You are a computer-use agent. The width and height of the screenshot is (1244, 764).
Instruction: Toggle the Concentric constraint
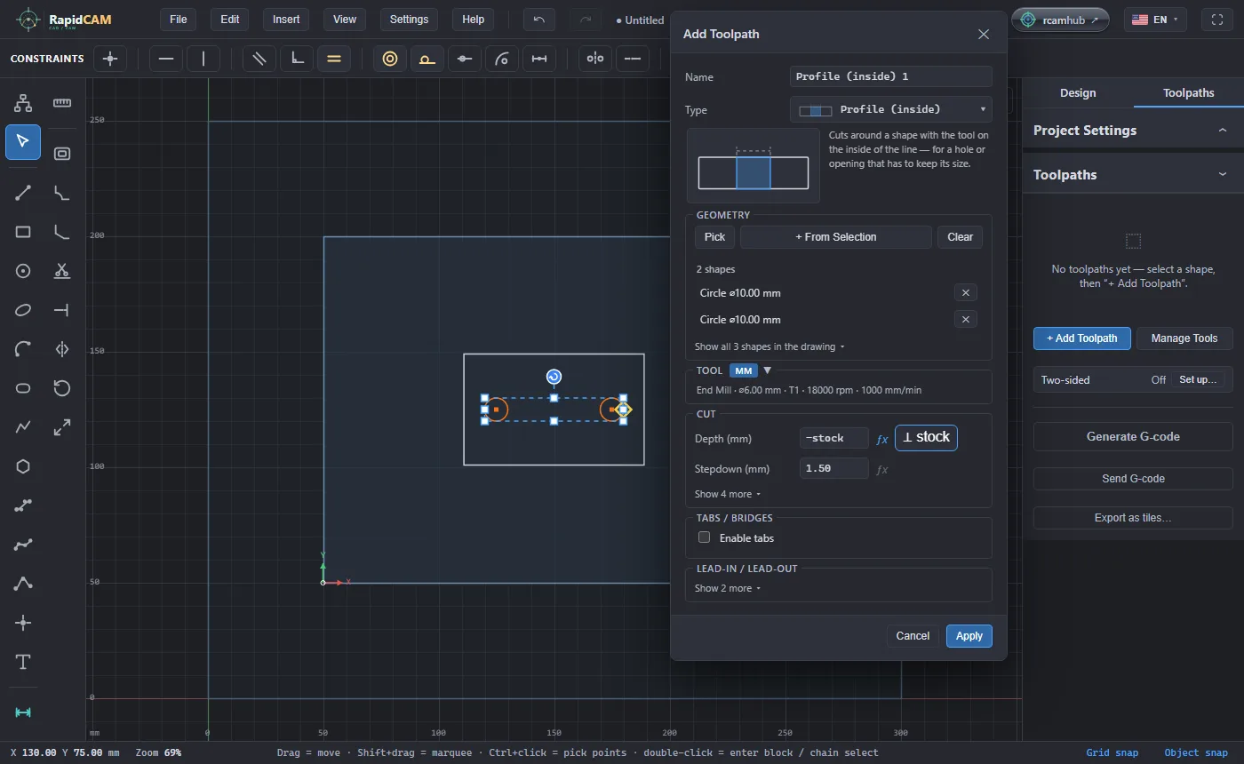[x=390, y=59]
